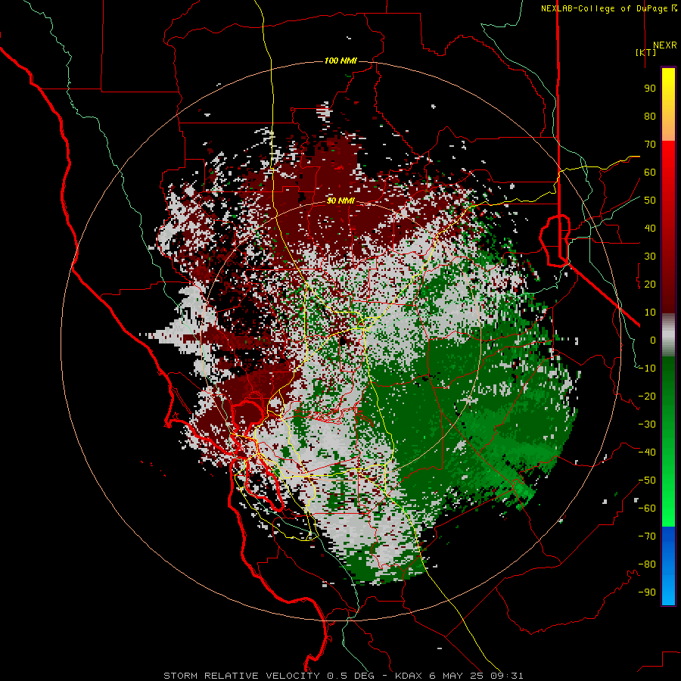Click the 50 value on velocity scale

[650, 201]
